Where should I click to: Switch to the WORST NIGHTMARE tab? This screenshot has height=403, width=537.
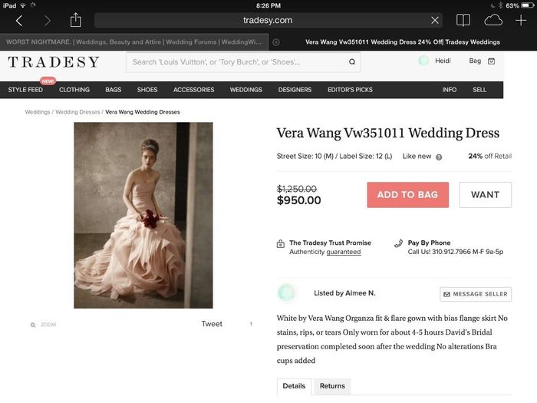tap(134, 42)
